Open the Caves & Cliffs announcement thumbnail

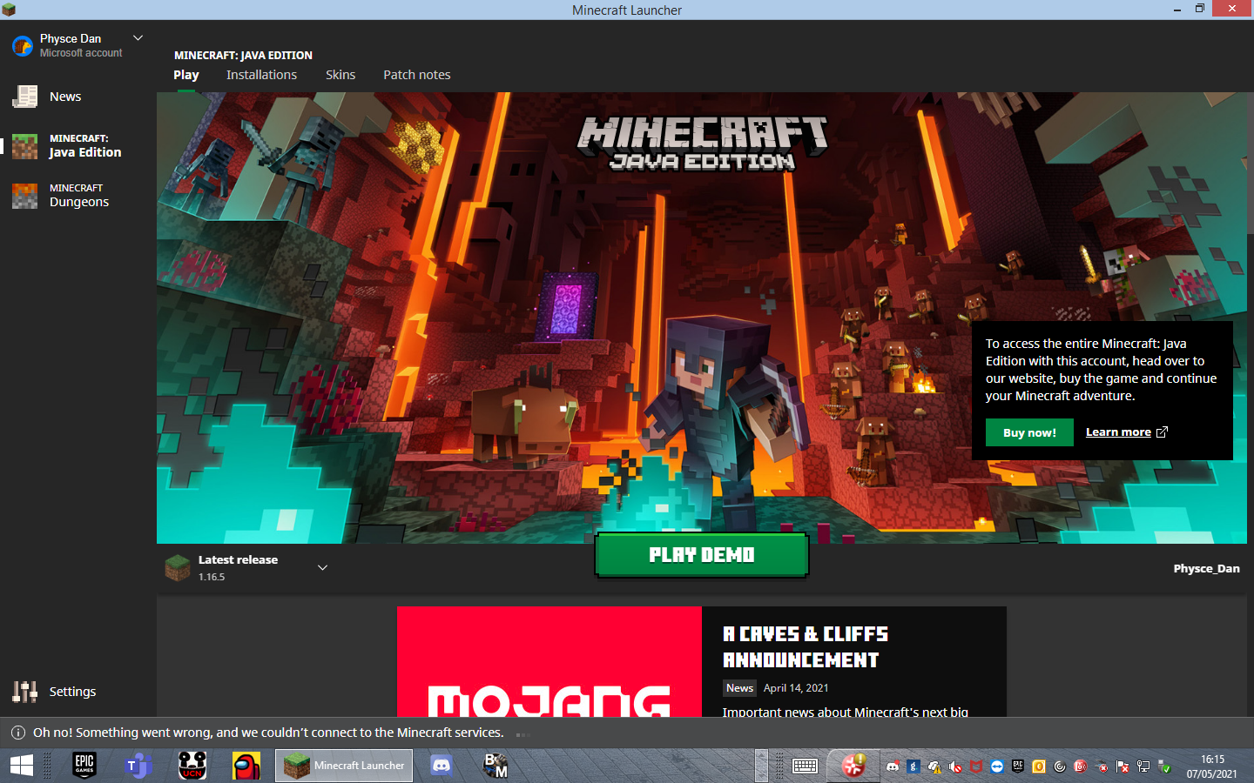point(549,662)
